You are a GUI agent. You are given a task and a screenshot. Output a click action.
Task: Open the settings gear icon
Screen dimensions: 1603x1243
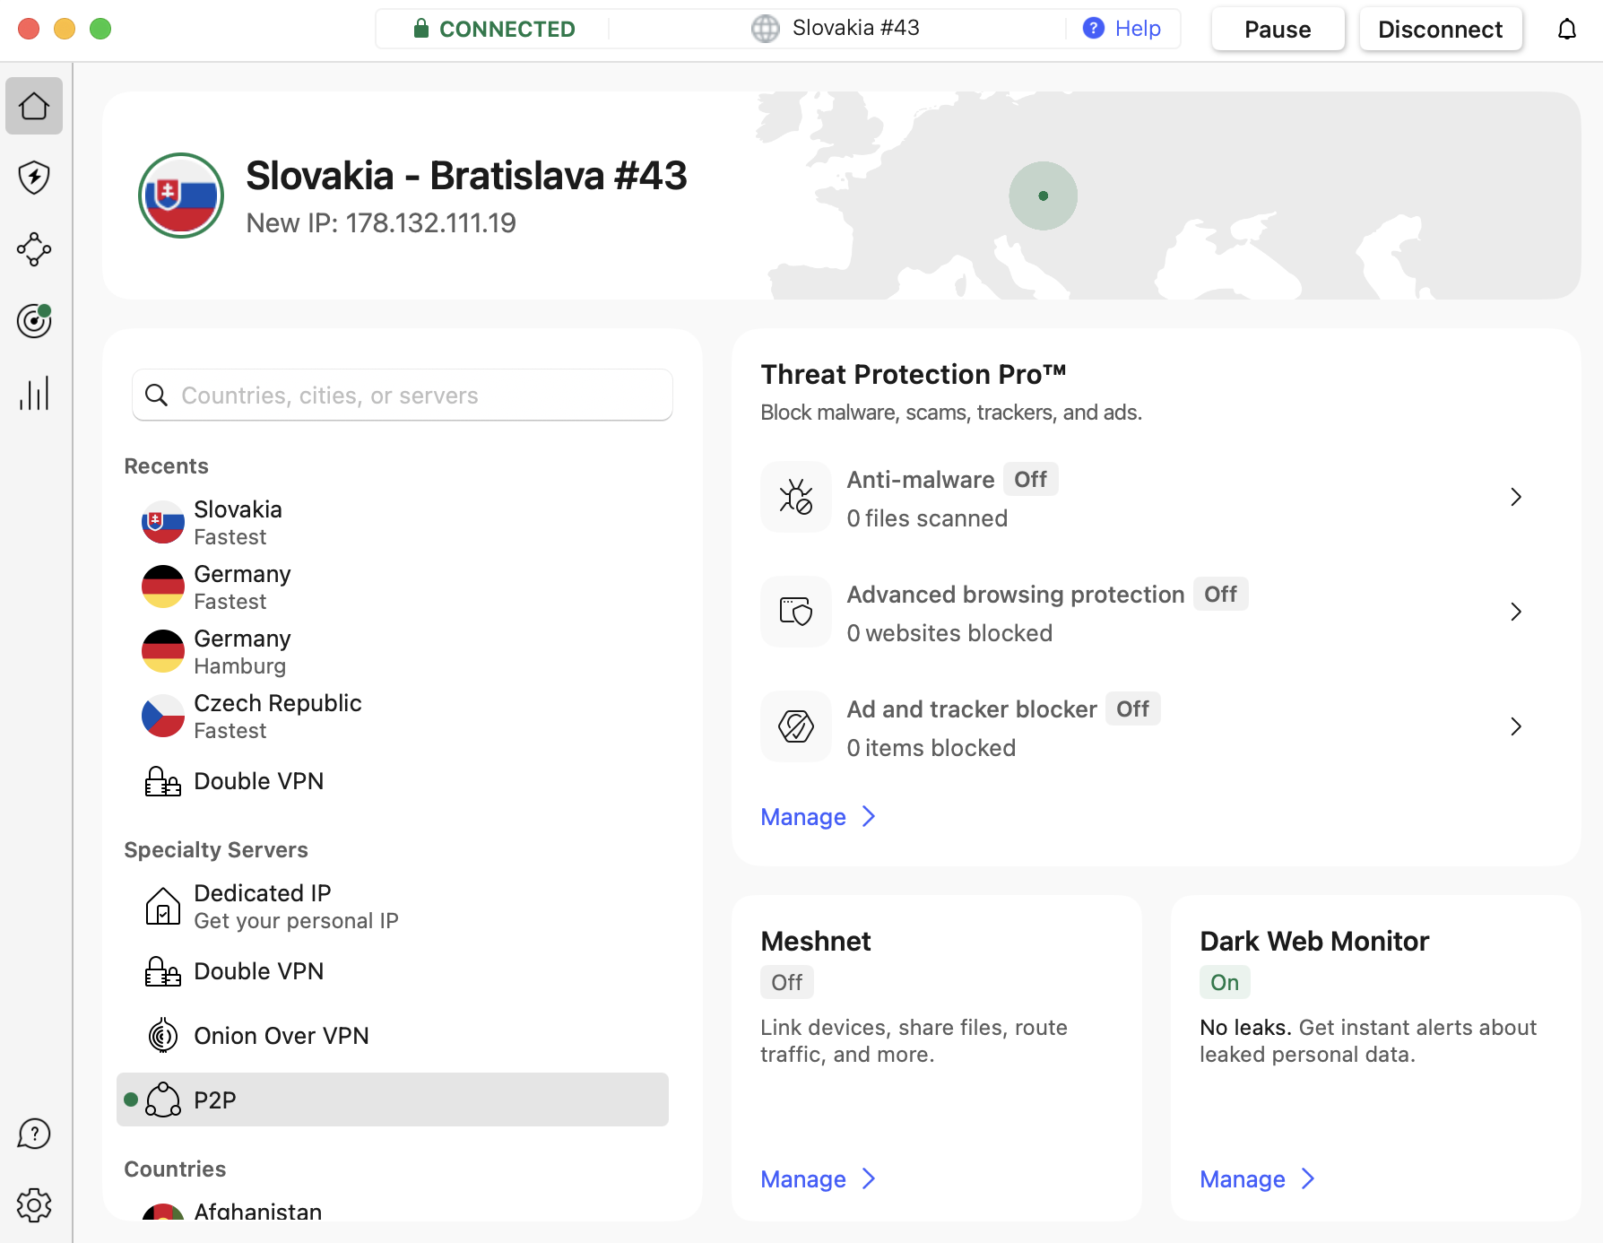34,1205
